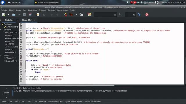Select bd_addr [38] variable
Viewport: 186px width, 104px height.
tap(12, 33)
